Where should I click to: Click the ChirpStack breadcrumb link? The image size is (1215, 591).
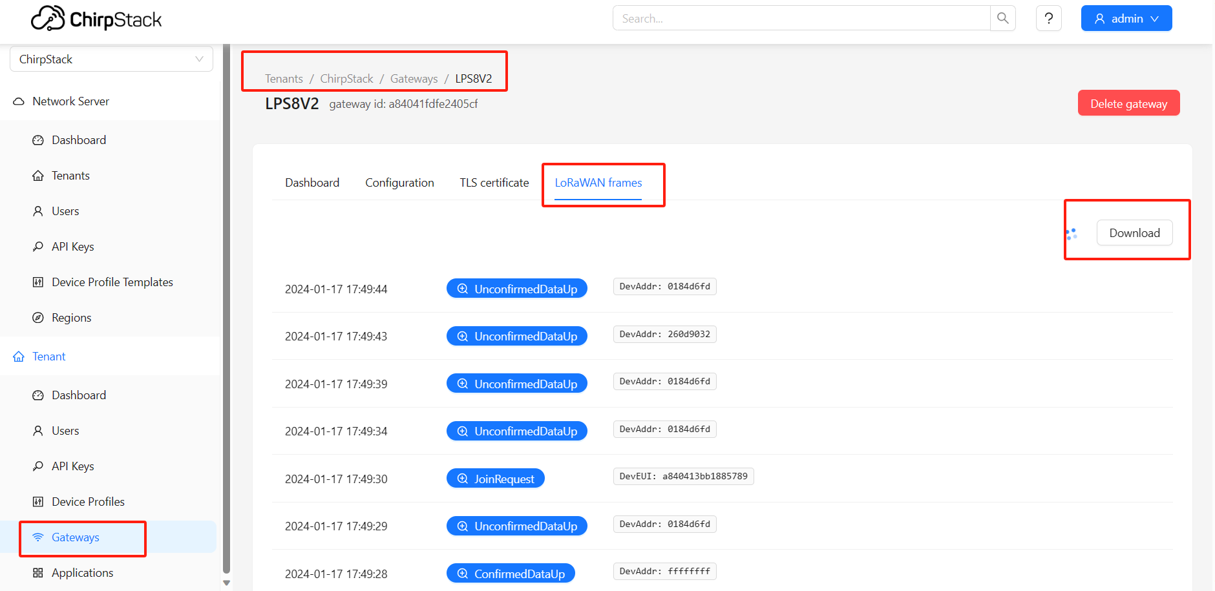click(x=346, y=79)
